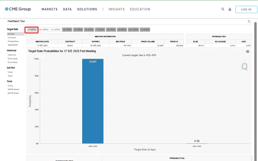Click the ease probability 99.7% cell
The width and height of the screenshot is (258, 161).
[196, 45]
